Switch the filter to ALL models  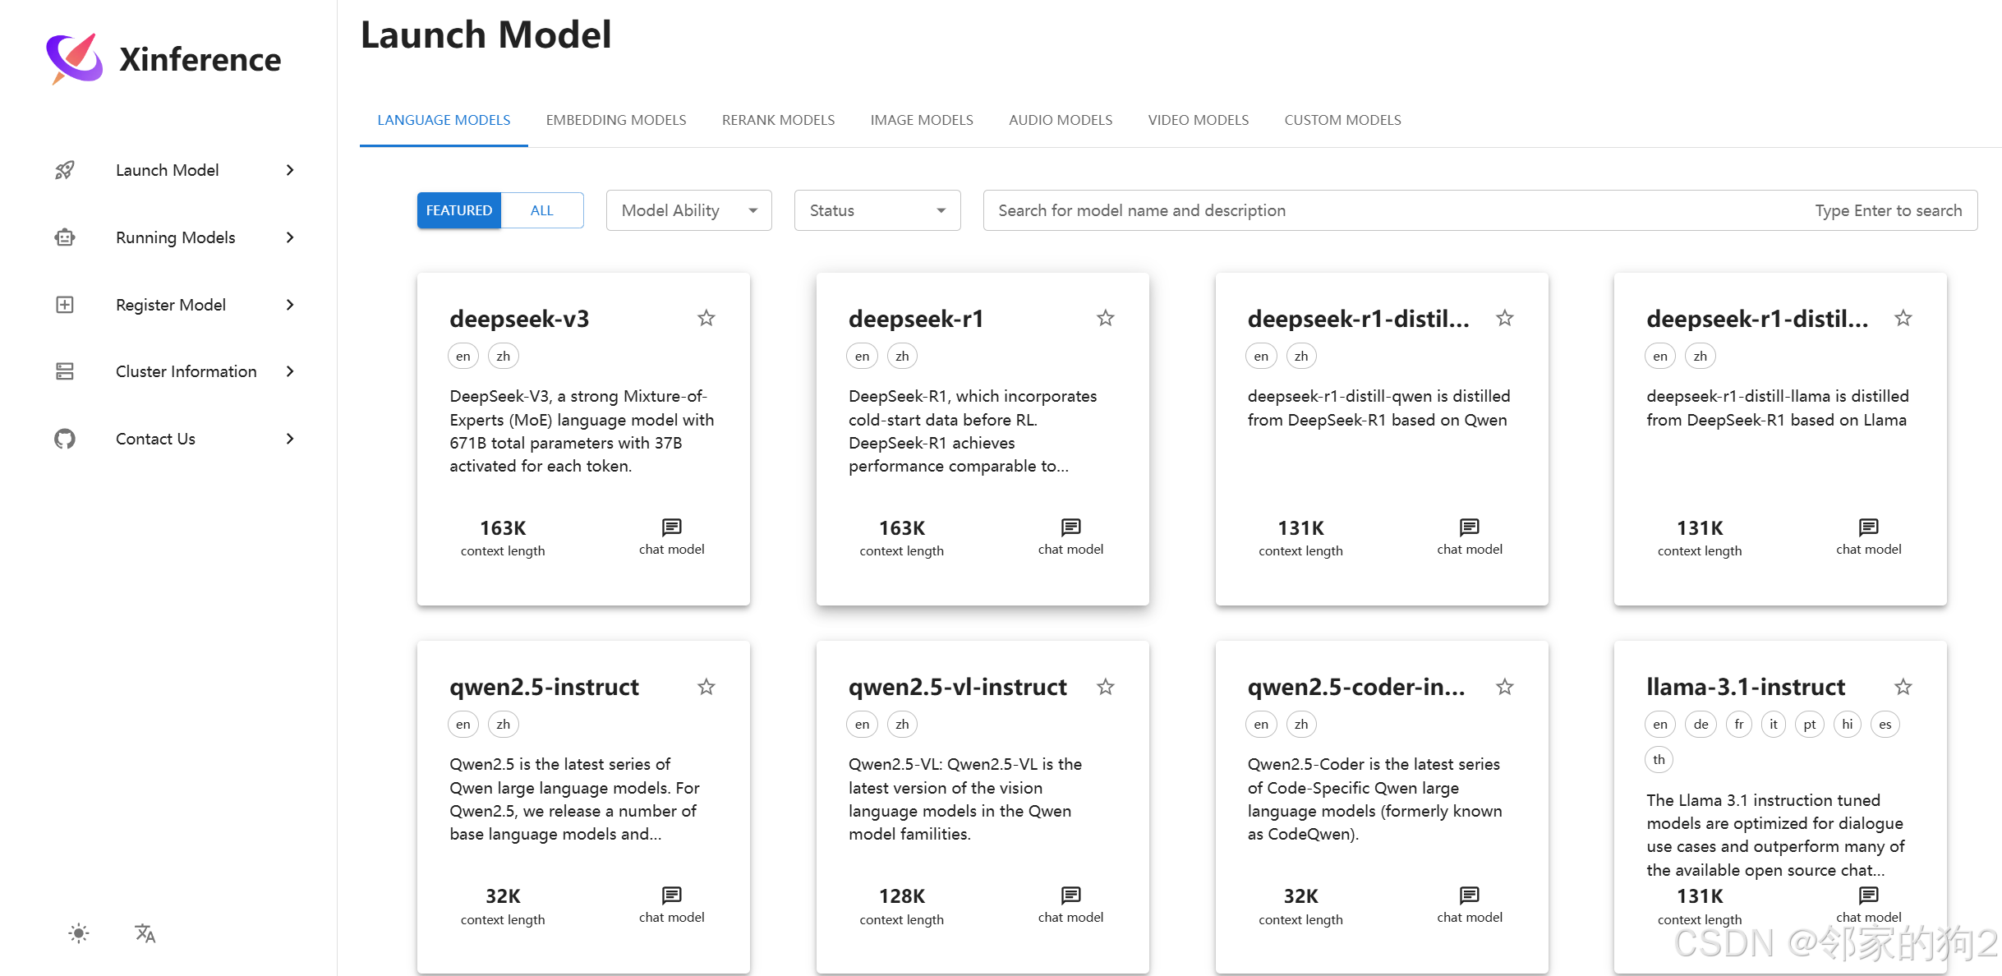(542, 210)
